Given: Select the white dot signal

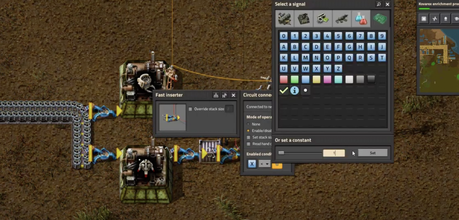Looking at the screenshot, I should [x=305, y=90].
